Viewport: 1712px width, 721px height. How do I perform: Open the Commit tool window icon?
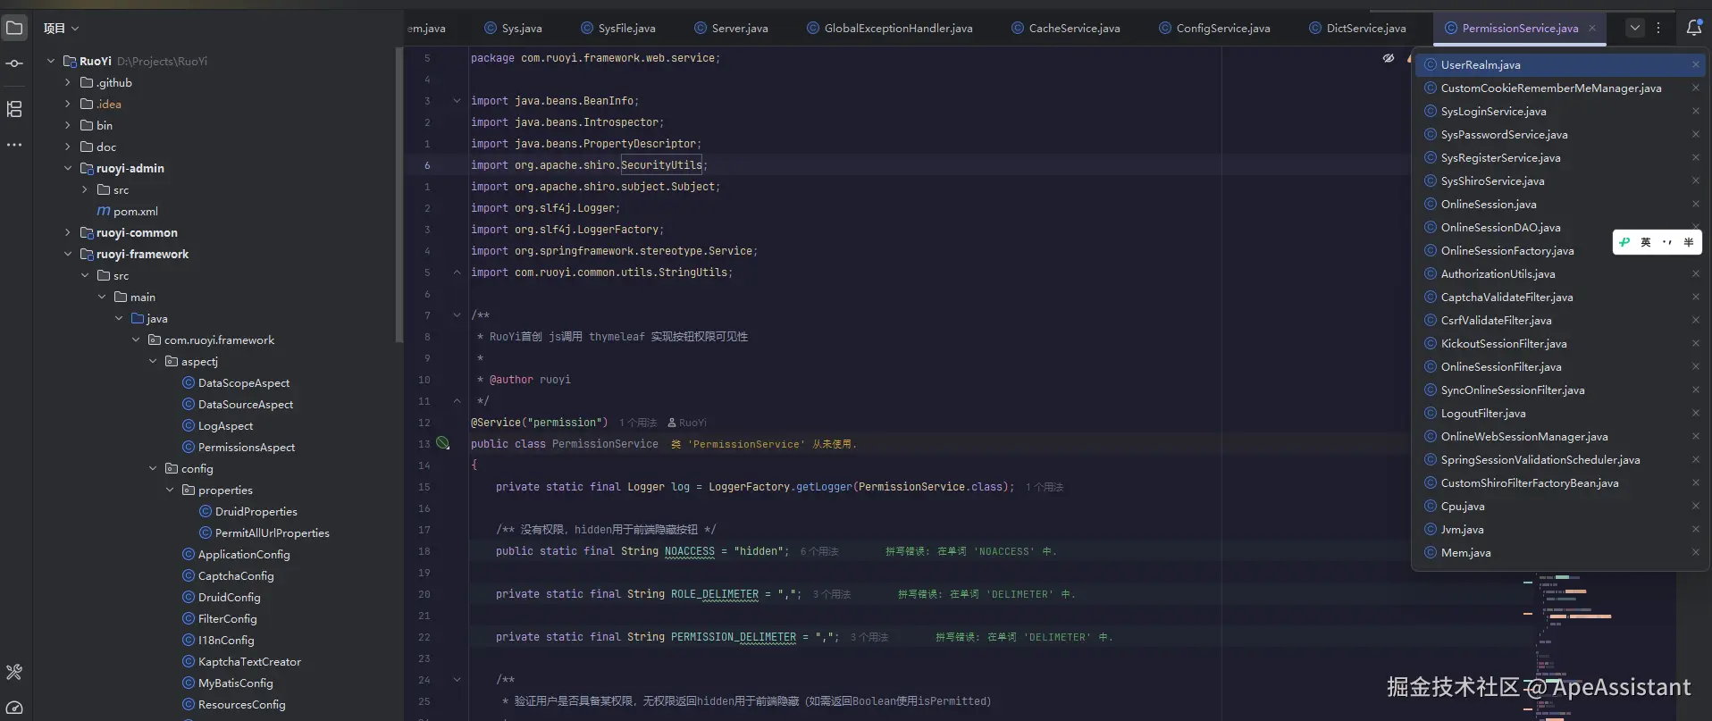point(14,63)
